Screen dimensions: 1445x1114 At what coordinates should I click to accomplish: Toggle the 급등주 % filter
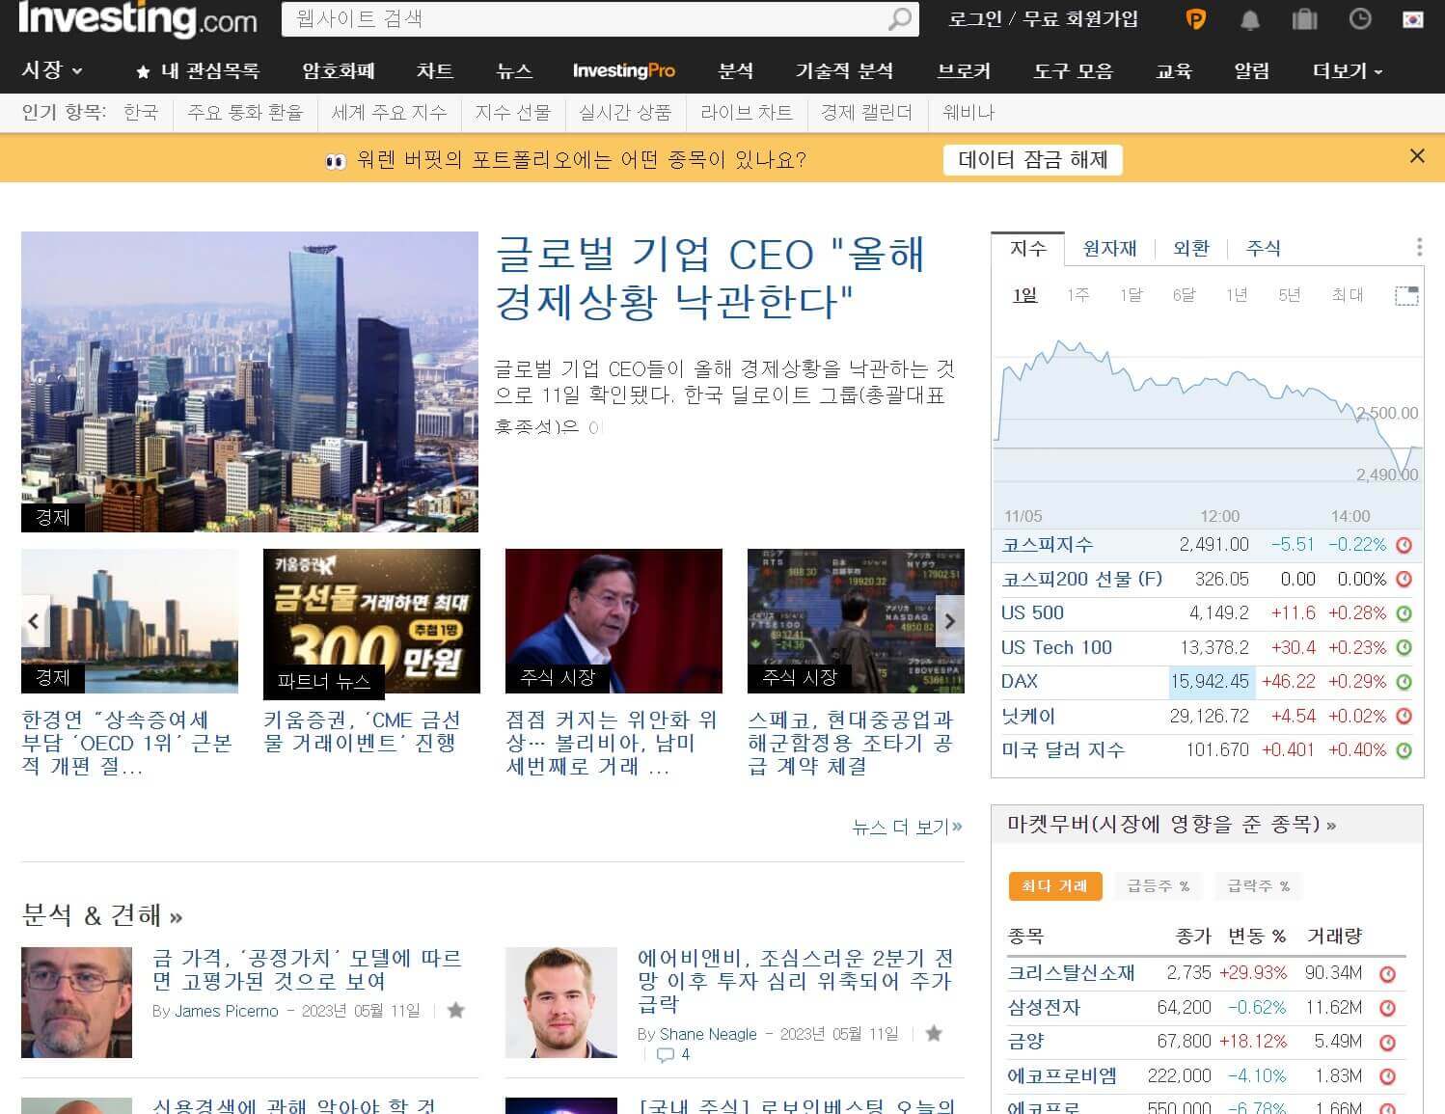click(x=1159, y=886)
